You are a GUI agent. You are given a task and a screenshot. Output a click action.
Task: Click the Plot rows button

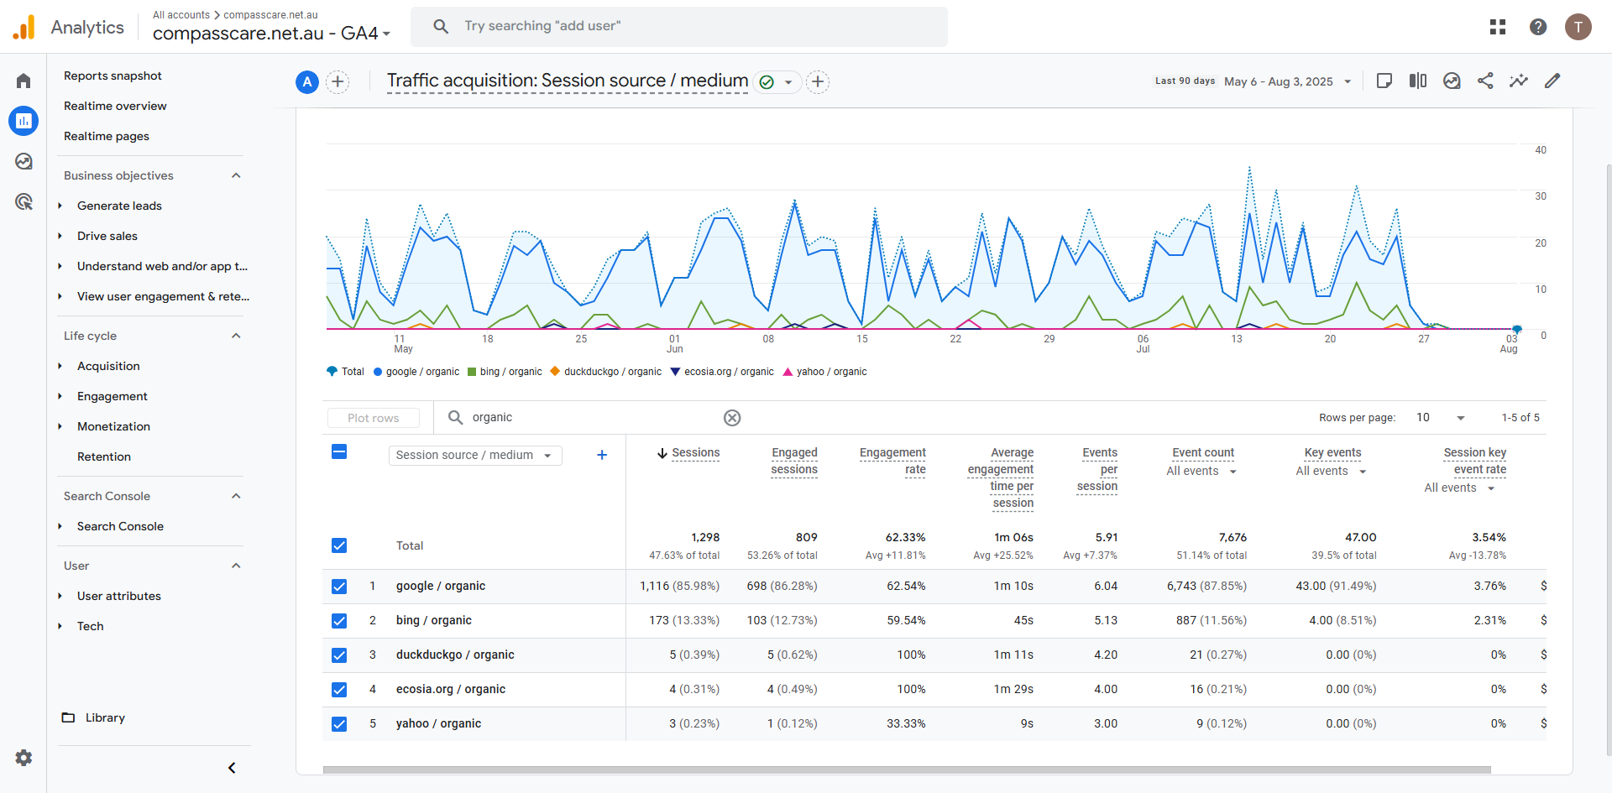(x=373, y=418)
